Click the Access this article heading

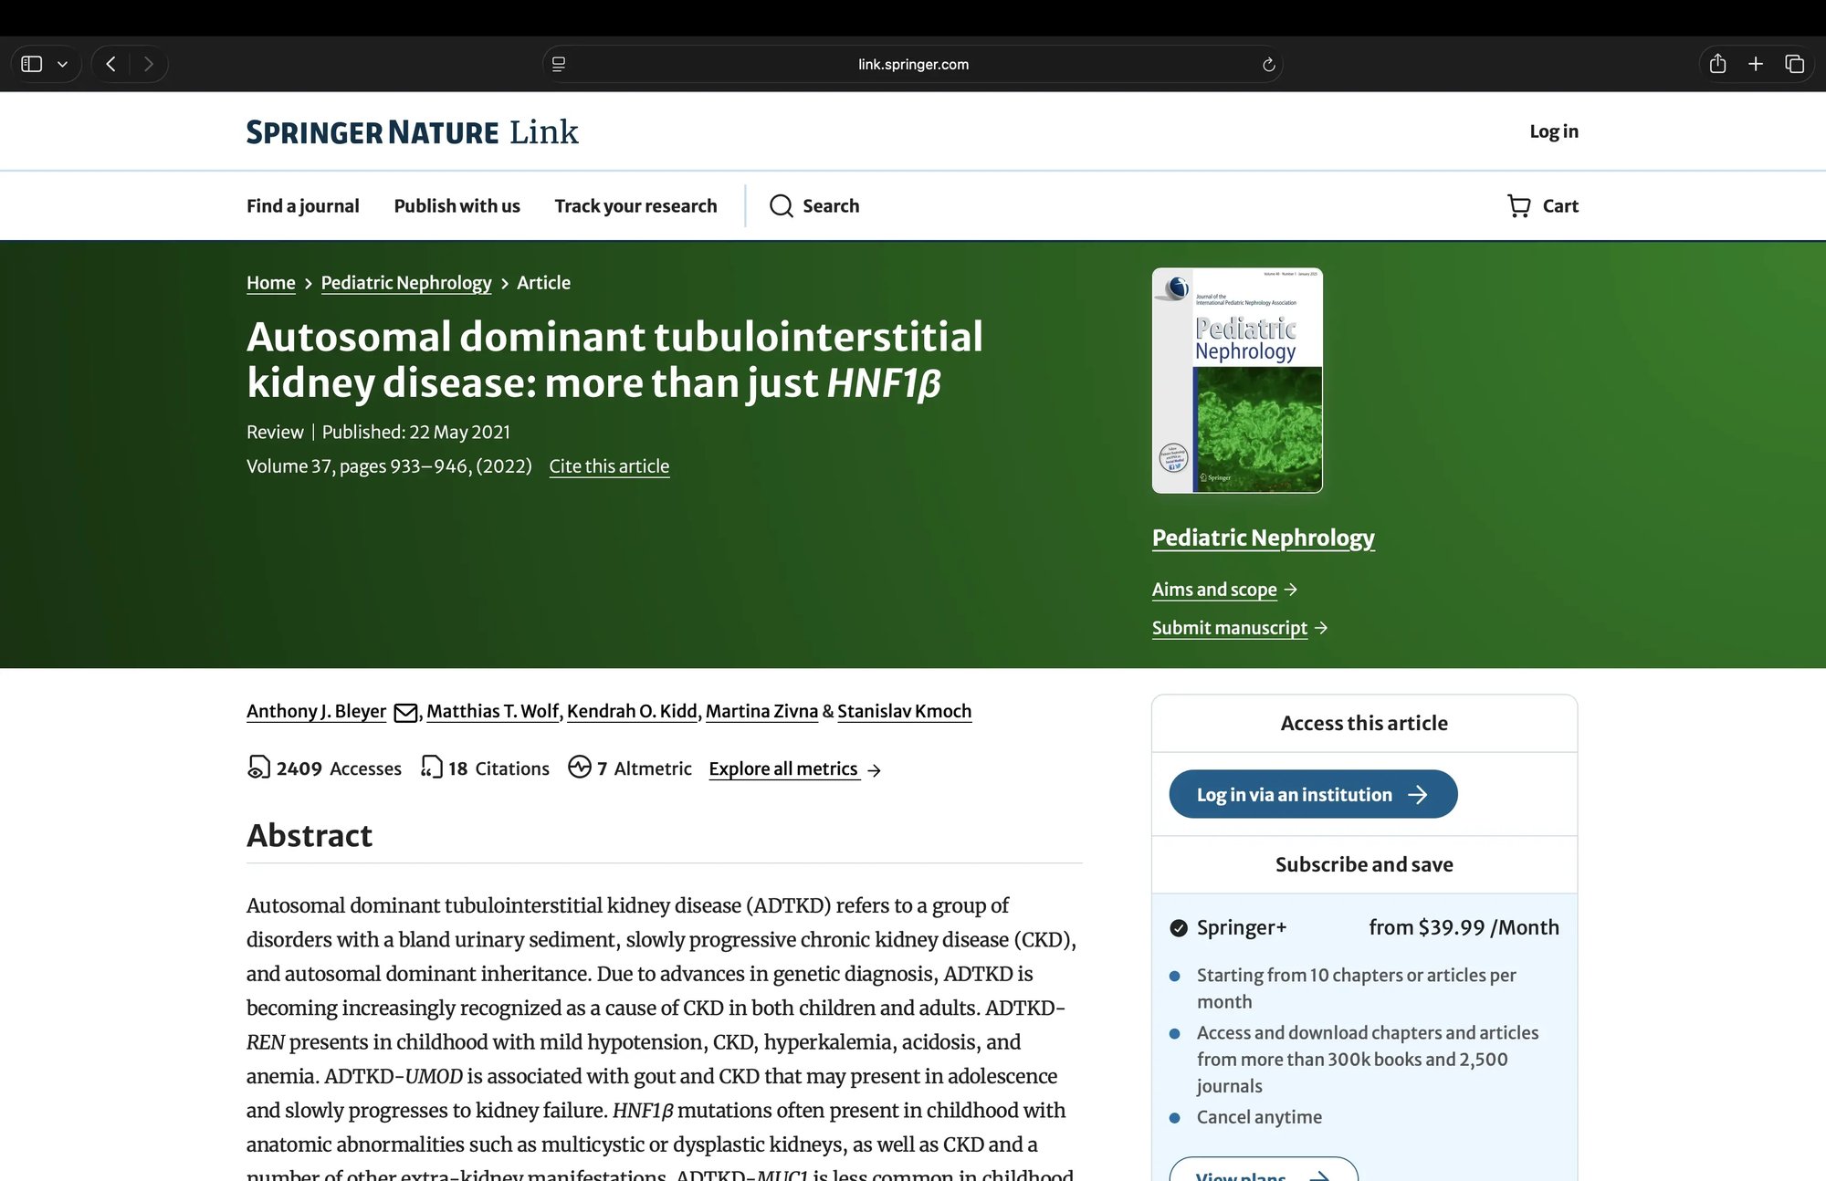[1364, 724]
